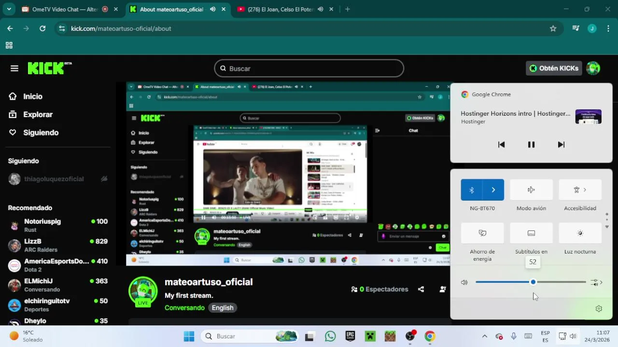Pause the Hostinger media playback
This screenshot has height=347, width=618.
point(531,145)
